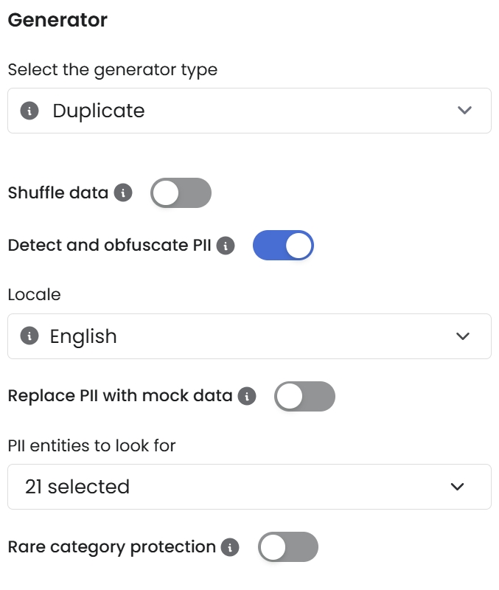Click info icon beside Detect and obfuscate PII
499x590 pixels.
click(x=226, y=246)
